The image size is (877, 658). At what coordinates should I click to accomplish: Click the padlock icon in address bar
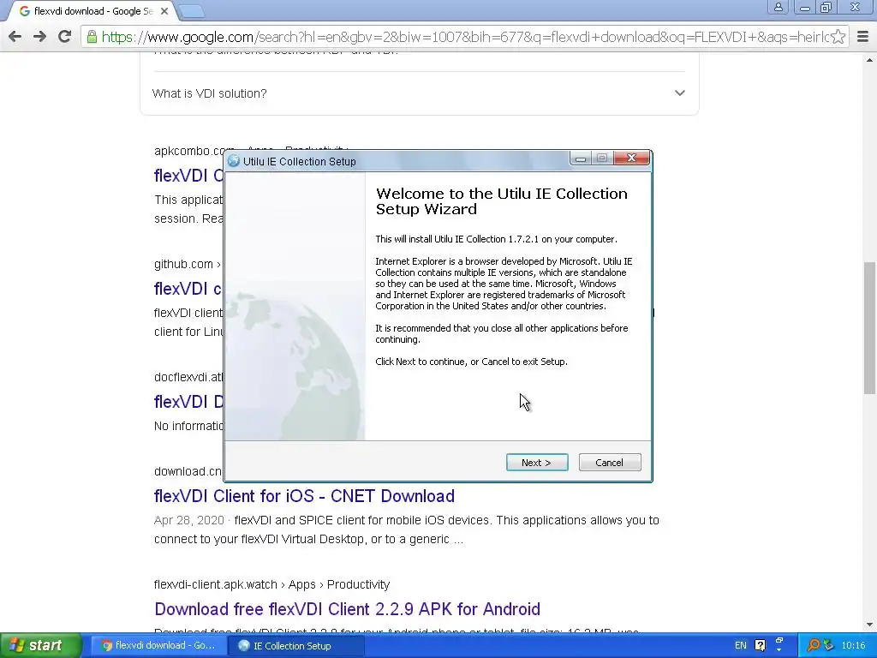point(92,37)
